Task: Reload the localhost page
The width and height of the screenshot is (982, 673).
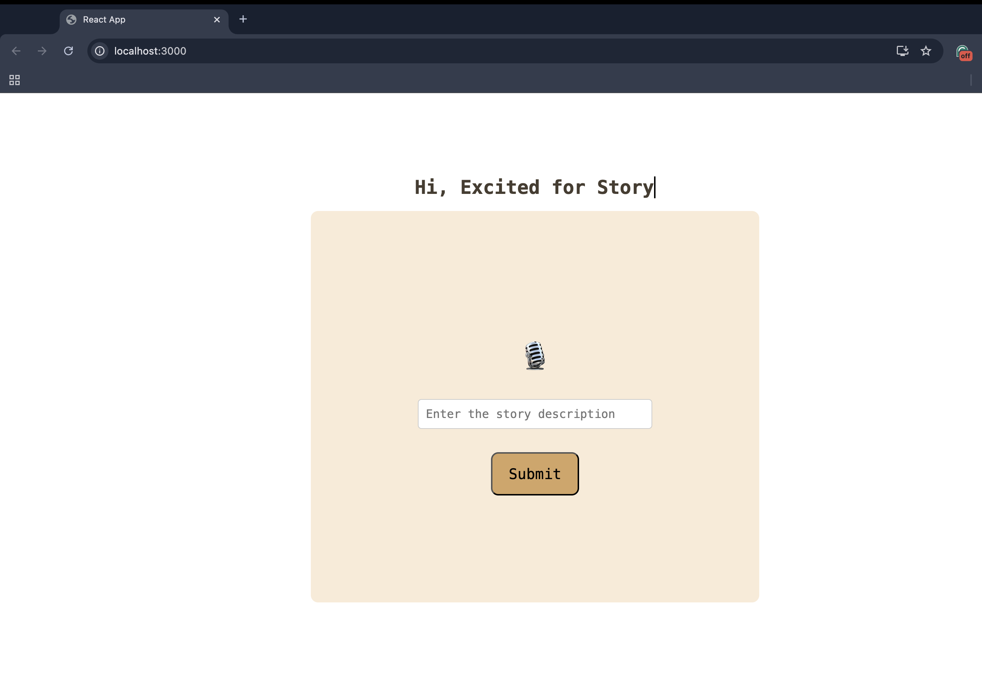Action: tap(68, 51)
